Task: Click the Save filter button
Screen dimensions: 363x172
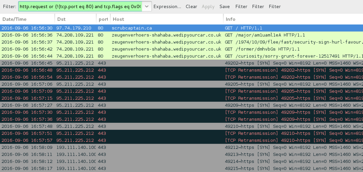Action: pyautogui.click(x=224, y=6)
